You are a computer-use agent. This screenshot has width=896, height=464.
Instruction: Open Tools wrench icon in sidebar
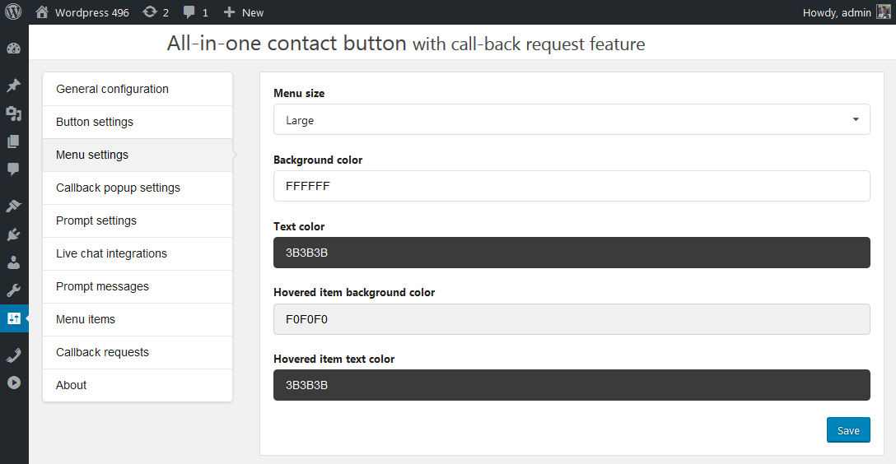13,290
